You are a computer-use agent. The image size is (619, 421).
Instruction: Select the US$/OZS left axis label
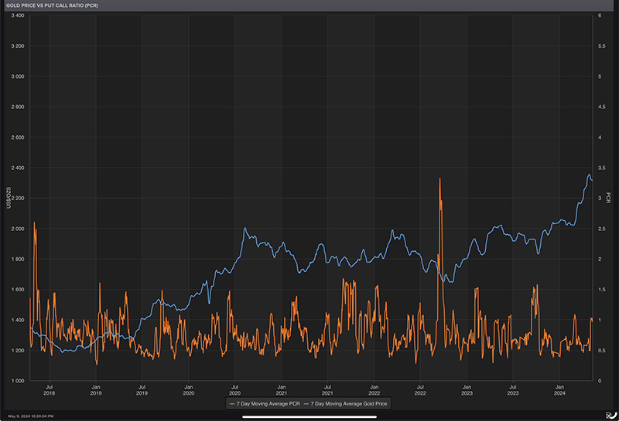pyautogui.click(x=9, y=198)
